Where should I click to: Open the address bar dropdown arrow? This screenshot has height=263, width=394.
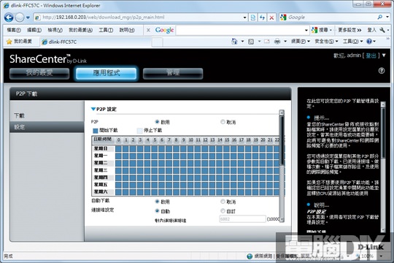pyautogui.click(x=244, y=18)
